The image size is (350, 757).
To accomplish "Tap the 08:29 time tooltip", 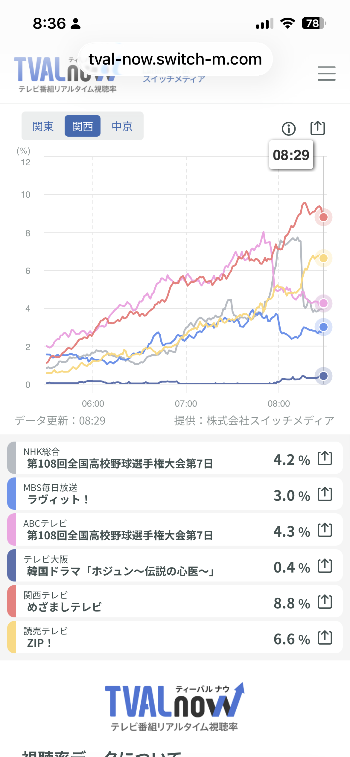I will [x=291, y=155].
